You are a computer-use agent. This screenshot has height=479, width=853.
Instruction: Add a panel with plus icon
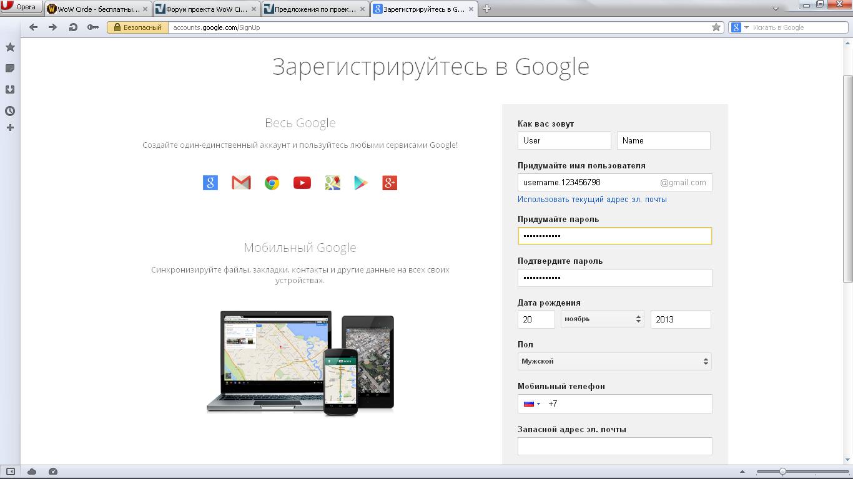coord(10,128)
